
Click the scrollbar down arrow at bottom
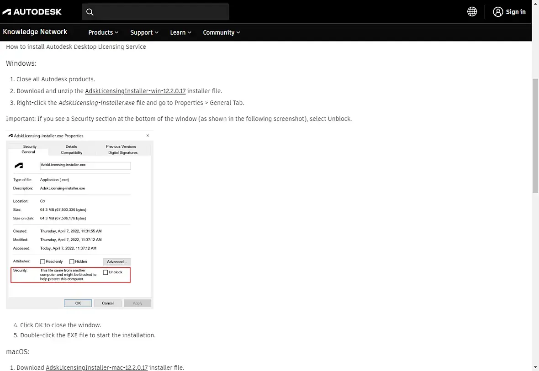click(x=535, y=367)
